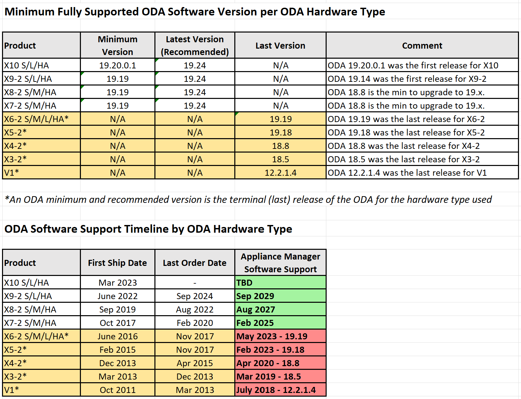This screenshot has height=399, width=521.
Task: Click the 19.18 last version cell
Action: [x=280, y=132]
